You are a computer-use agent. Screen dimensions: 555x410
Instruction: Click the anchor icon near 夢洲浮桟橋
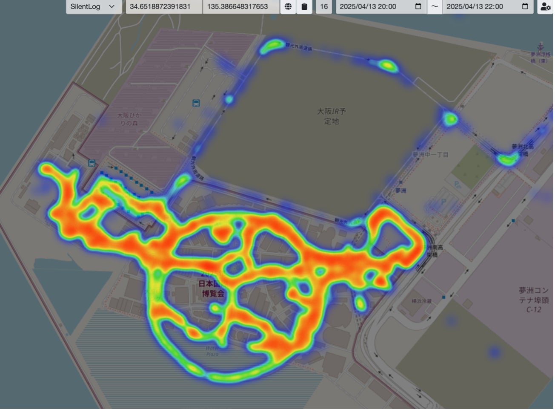[541, 46]
